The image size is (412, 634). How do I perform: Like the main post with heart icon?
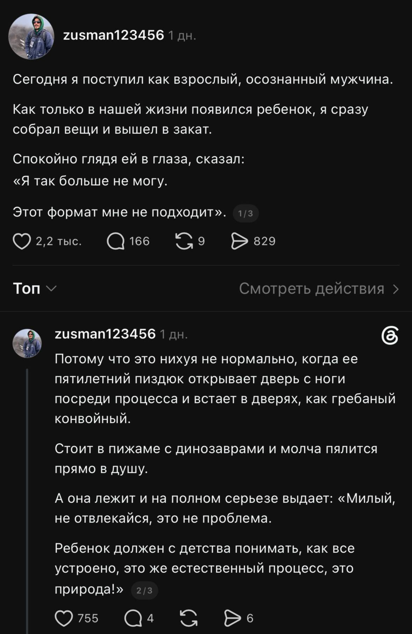coord(22,241)
